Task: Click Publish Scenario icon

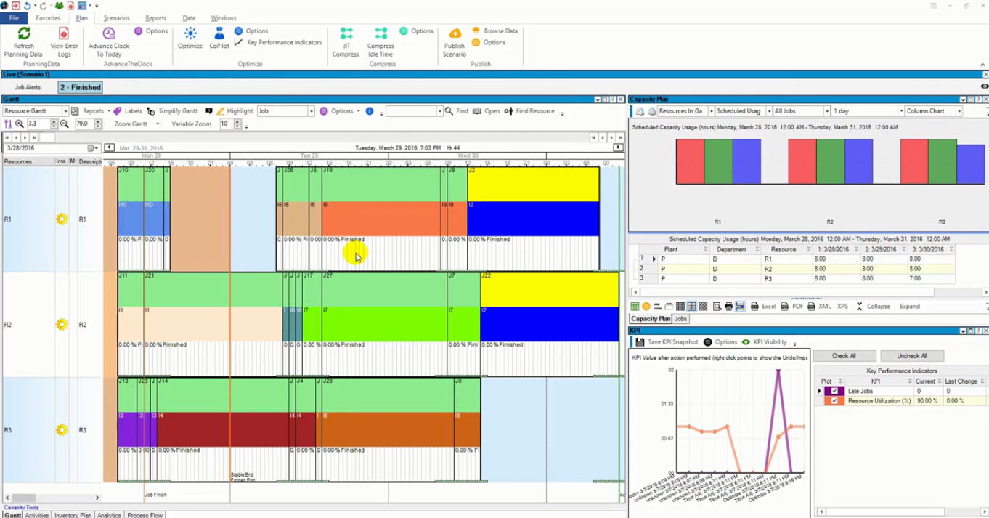Action: tap(455, 34)
